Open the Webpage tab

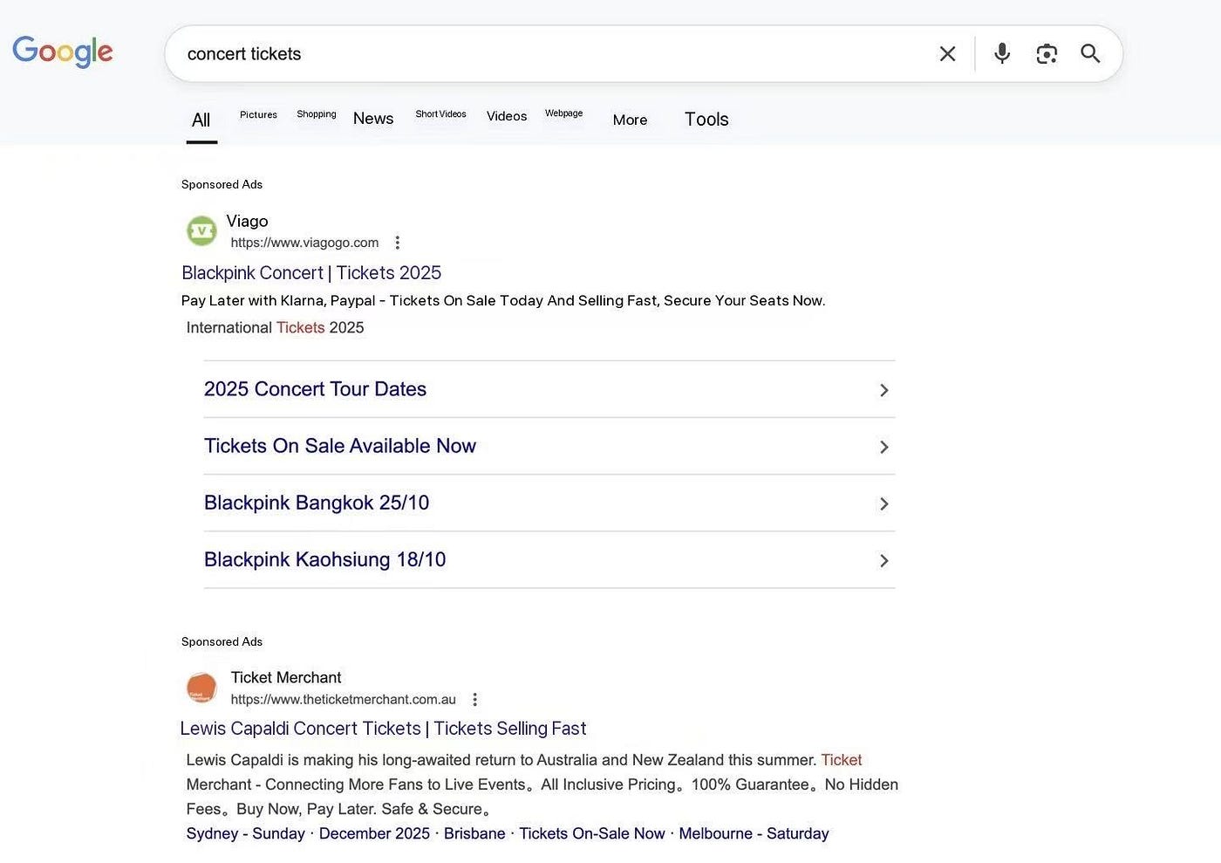point(563,113)
